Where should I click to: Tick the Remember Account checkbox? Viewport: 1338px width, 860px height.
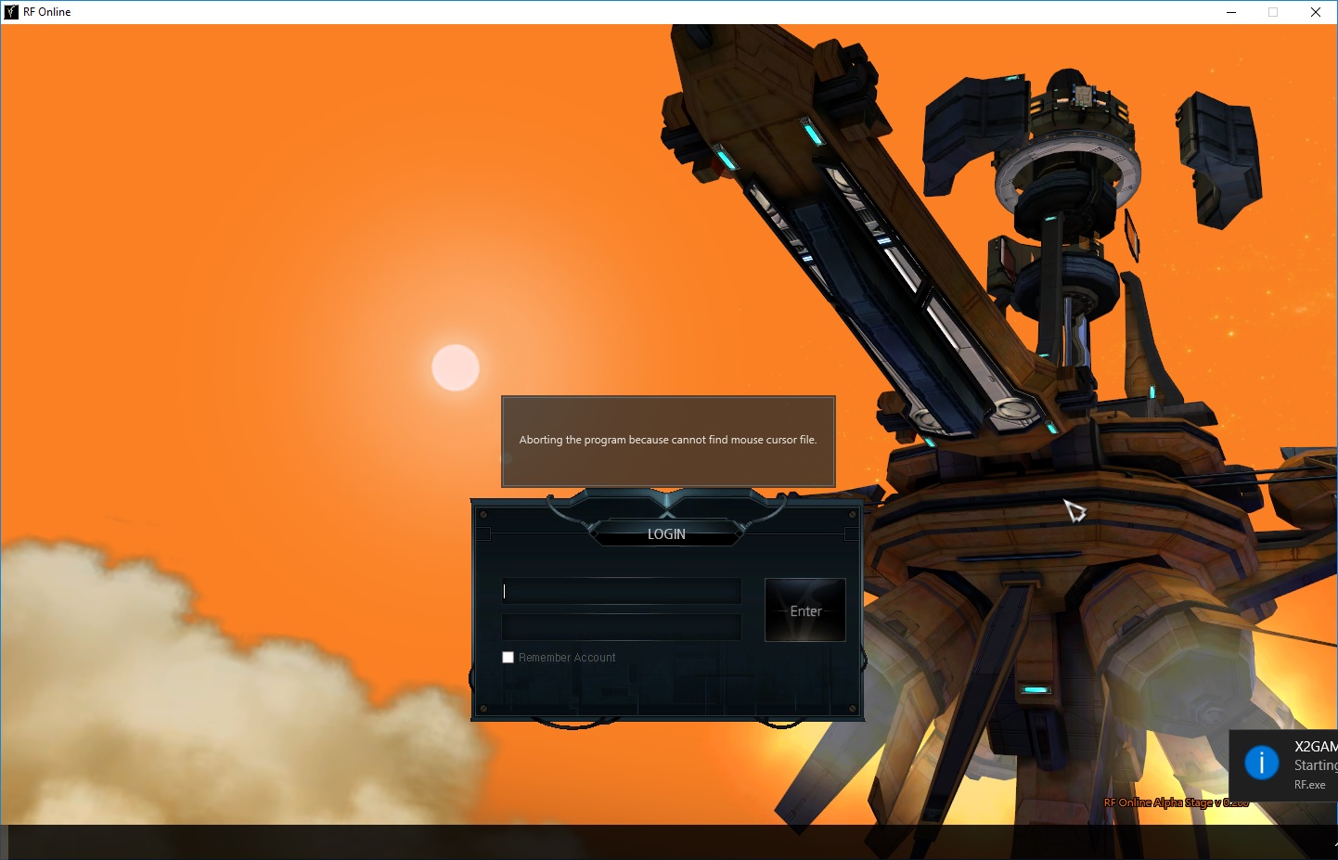pyautogui.click(x=508, y=658)
